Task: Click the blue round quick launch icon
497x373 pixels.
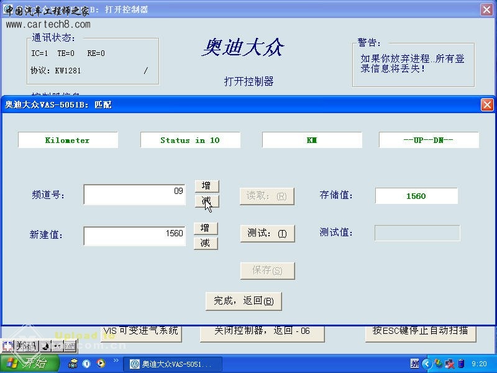Action: click(86, 364)
